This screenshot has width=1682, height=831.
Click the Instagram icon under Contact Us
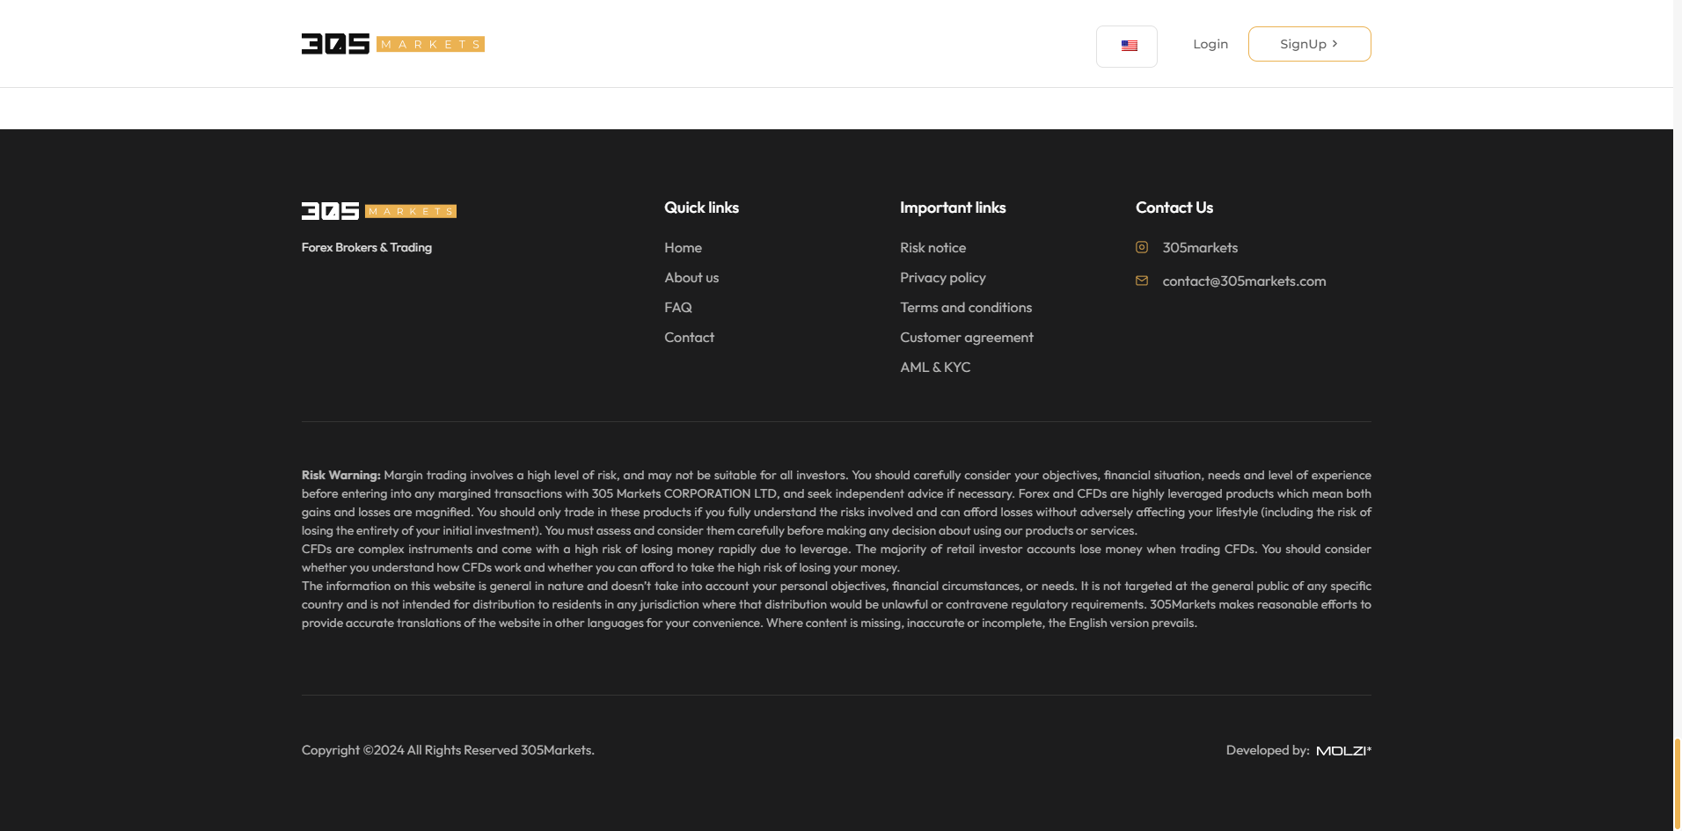point(1142,248)
